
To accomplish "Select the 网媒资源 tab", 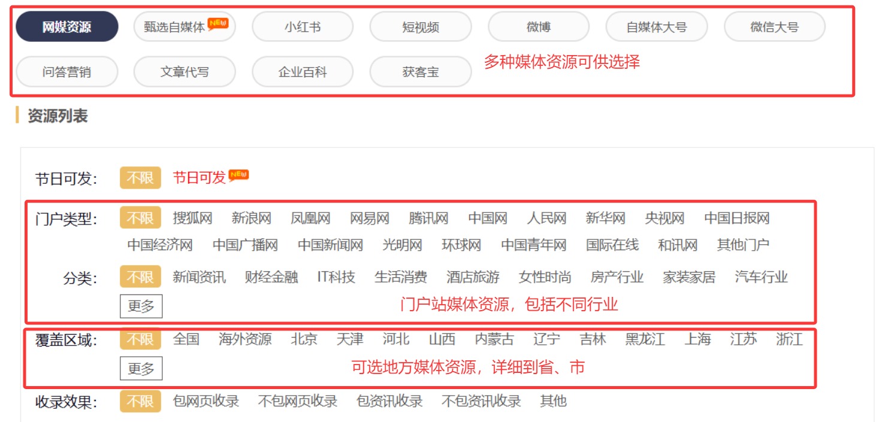I will tap(67, 27).
